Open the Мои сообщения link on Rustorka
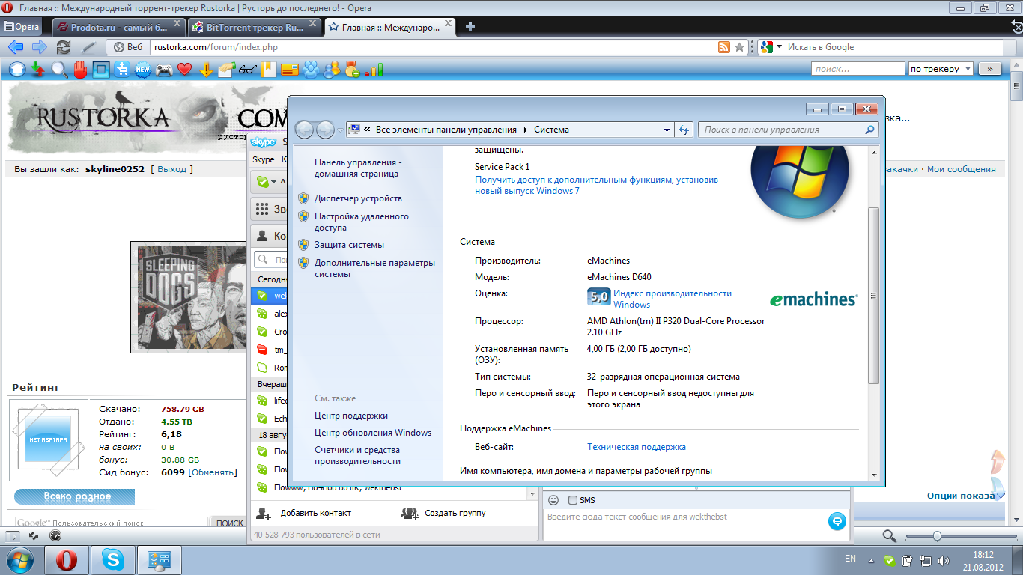Image resolution: width=1023 pixels, height=575 pixels. click(962, 169)
